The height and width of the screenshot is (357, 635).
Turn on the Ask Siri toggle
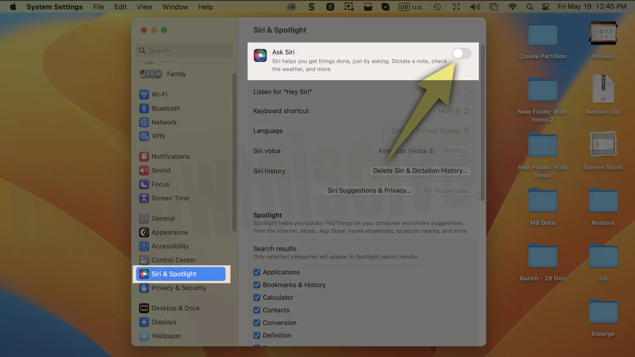pyautogui.click(x=462, y=53)
